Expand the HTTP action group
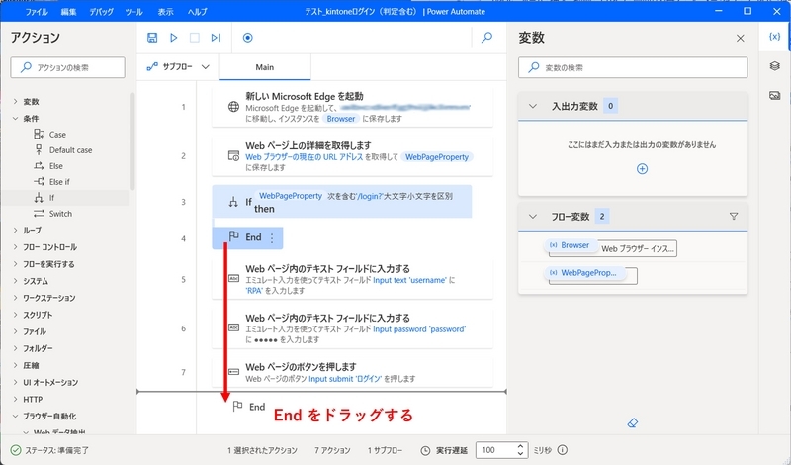This screenshot has width=791, height=465. tap(15, 400)
